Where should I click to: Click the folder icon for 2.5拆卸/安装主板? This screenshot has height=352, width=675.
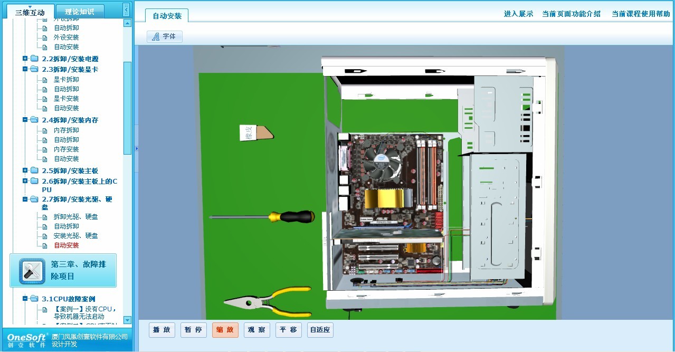[34, 170]
